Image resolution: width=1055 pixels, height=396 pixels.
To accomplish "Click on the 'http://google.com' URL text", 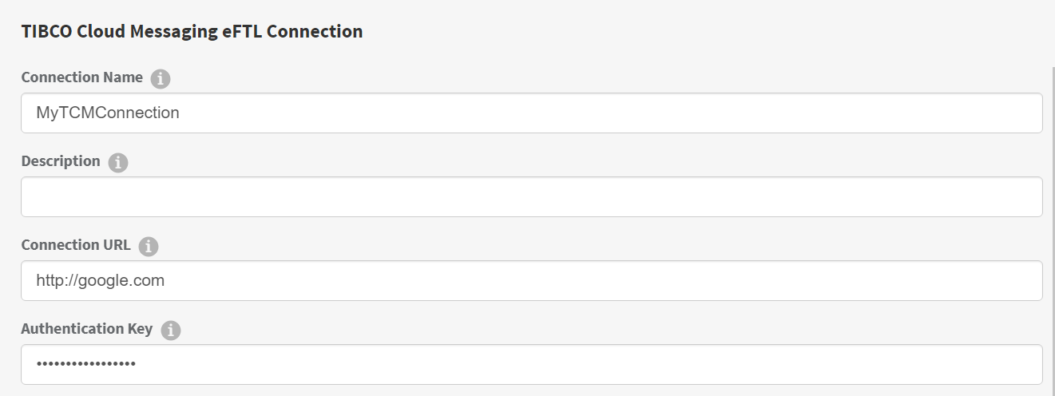I will [100, 280].
